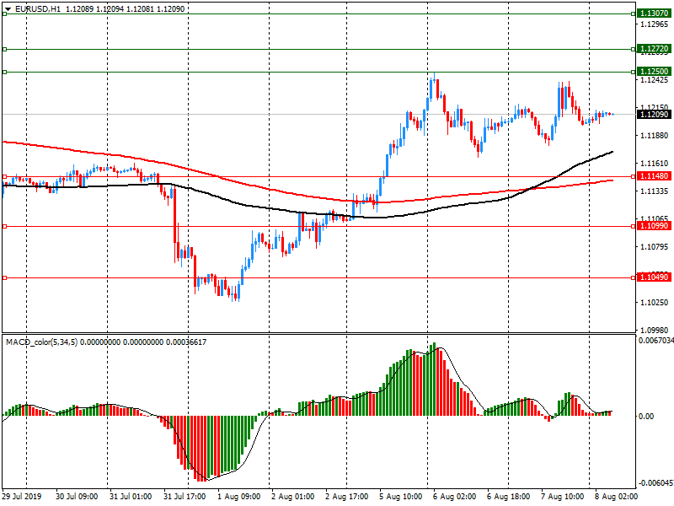Click the left handle of the 1.12500 line
The image size is (674, 506).
pyautogui.click(x=5, y=72)
